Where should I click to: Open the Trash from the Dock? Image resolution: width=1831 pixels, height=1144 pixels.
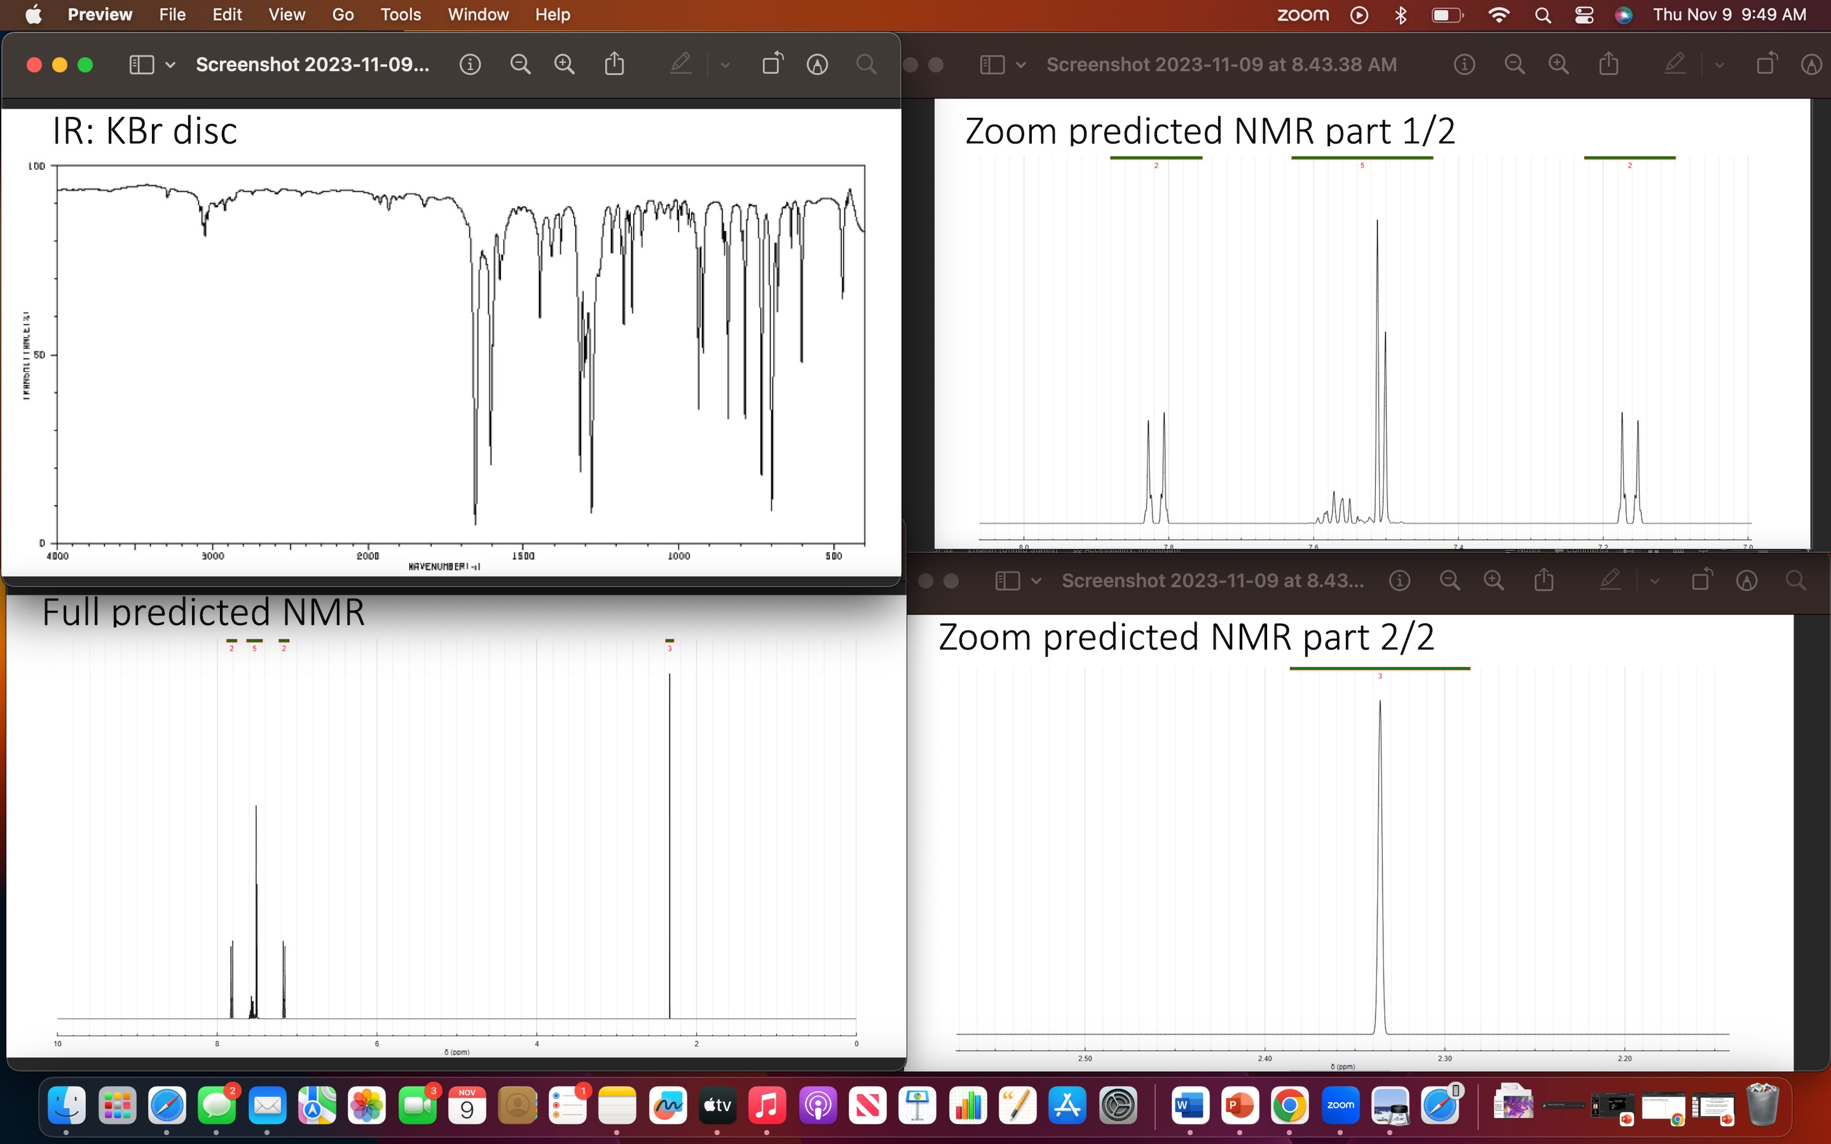tap(1763, 1105)
